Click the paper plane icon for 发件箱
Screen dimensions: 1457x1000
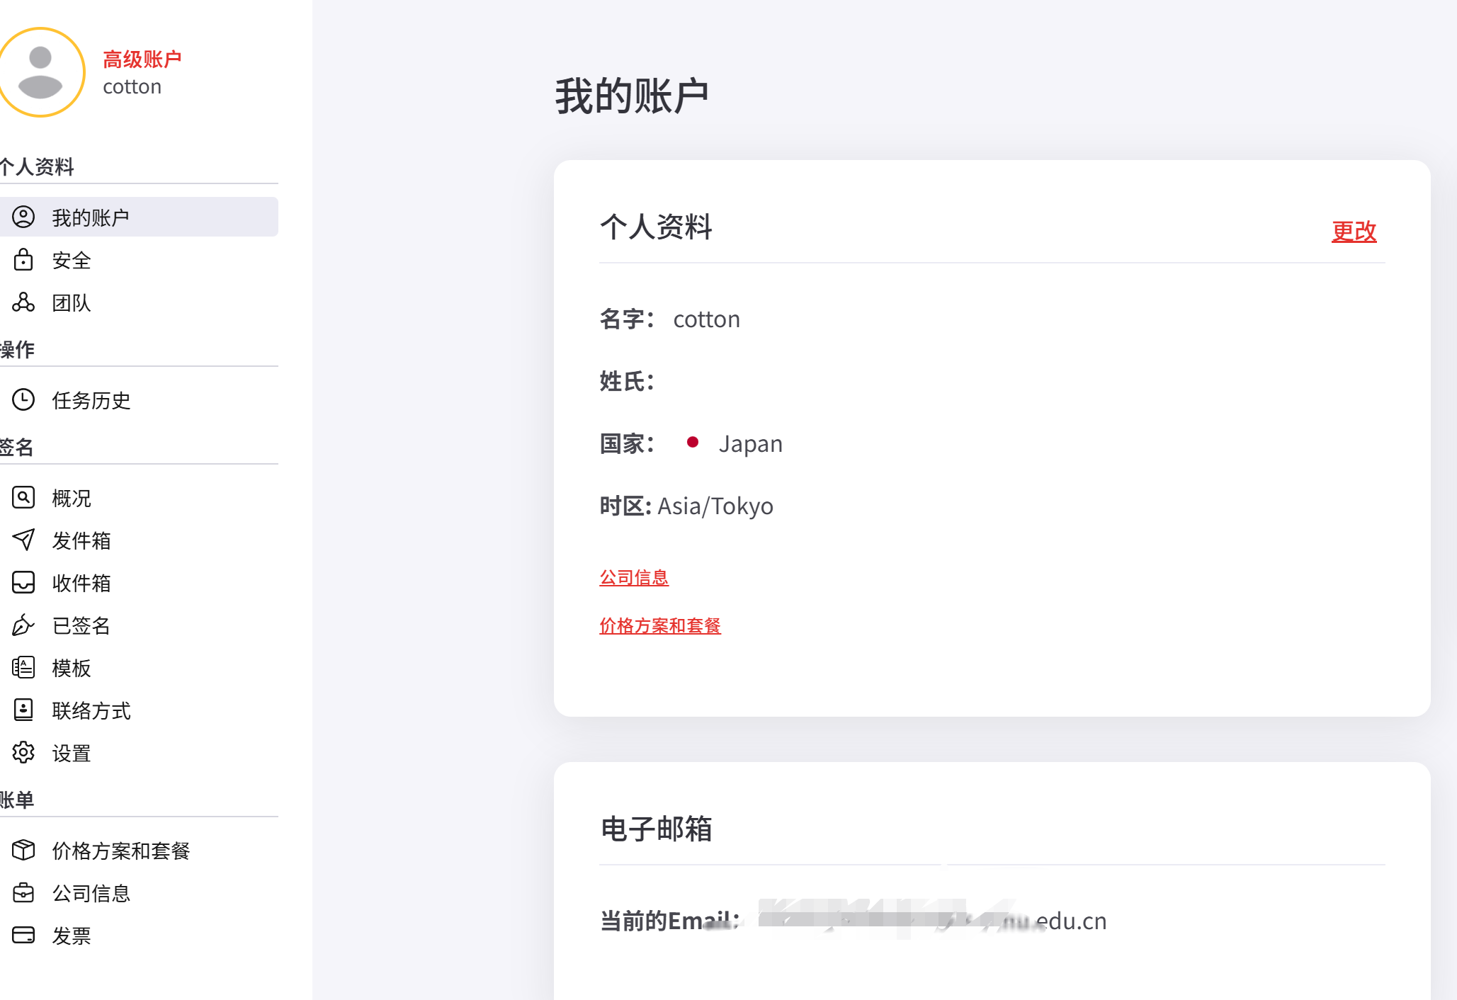coord(23,540)
